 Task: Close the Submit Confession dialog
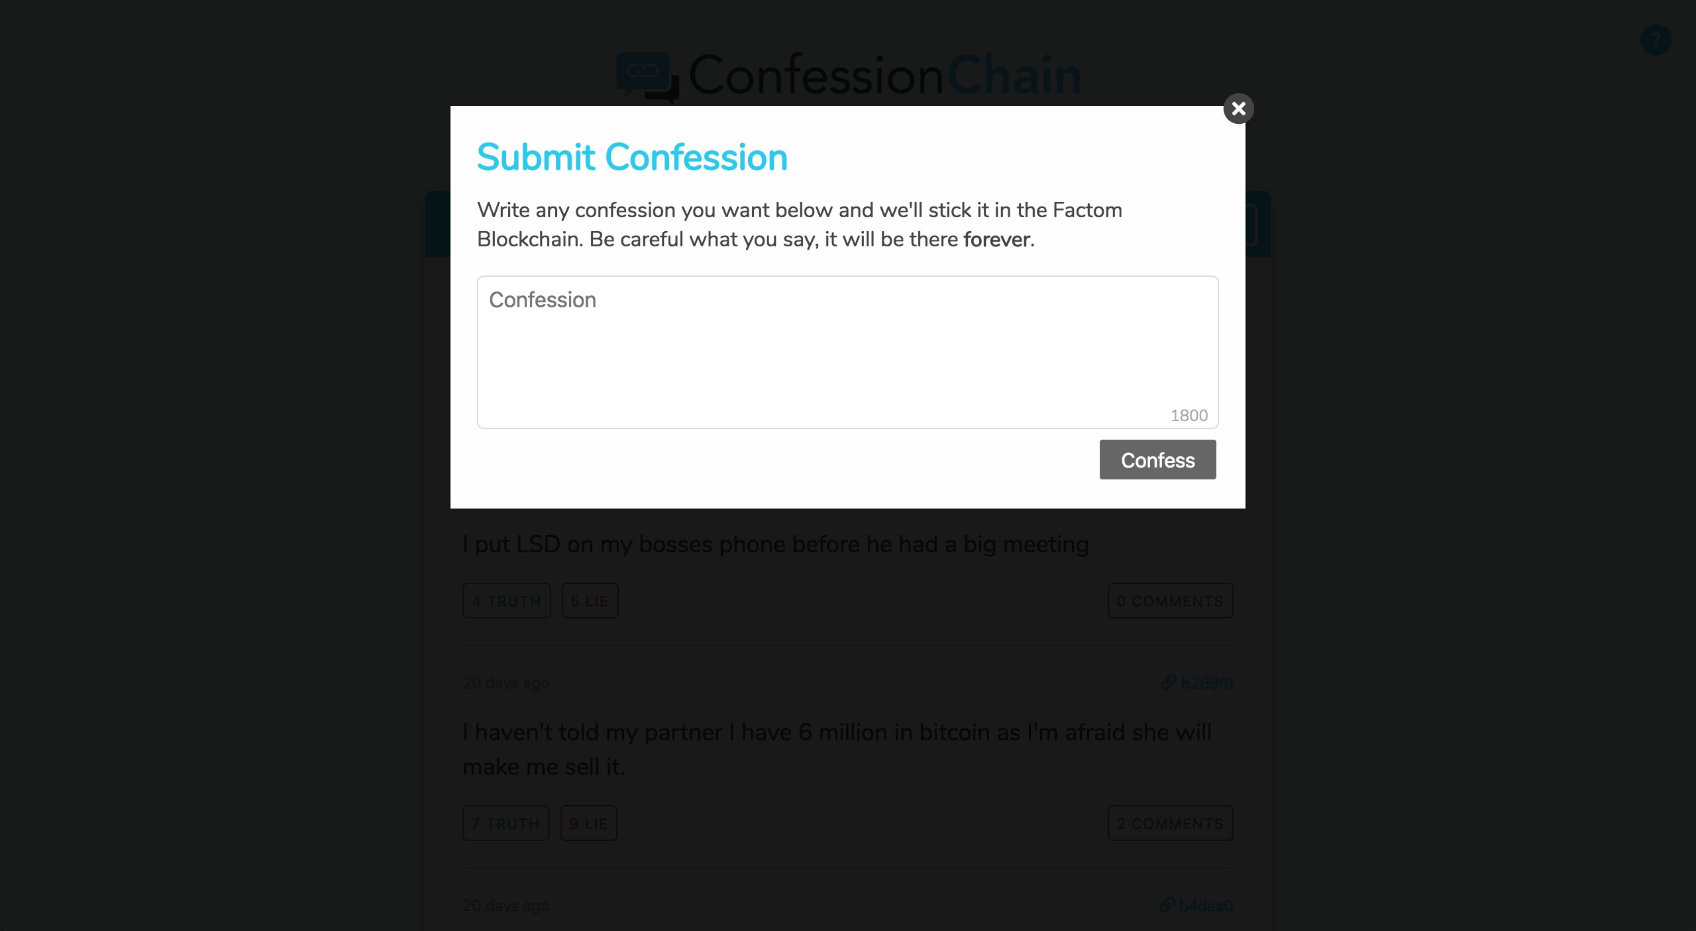pyautogui.click(x=1239, y=109)
